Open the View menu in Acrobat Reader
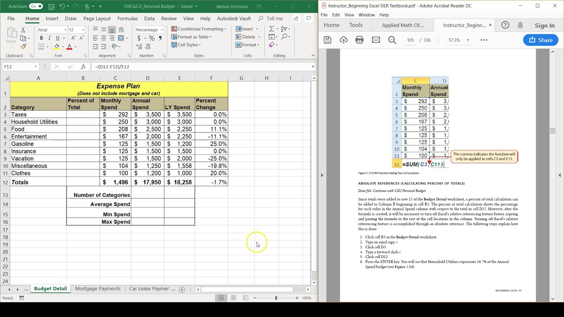This screenshot has width=564, height=317. [349, 15]
